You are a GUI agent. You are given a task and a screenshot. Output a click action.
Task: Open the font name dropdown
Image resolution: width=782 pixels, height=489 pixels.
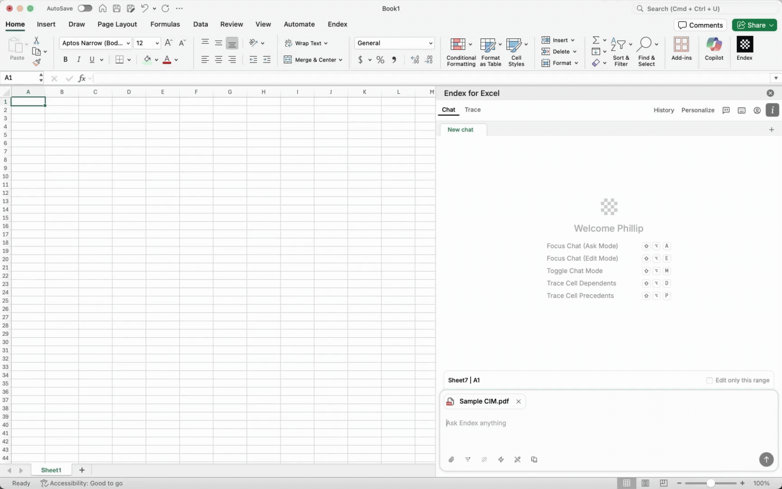pyautogui.click(x=129, y=43)
